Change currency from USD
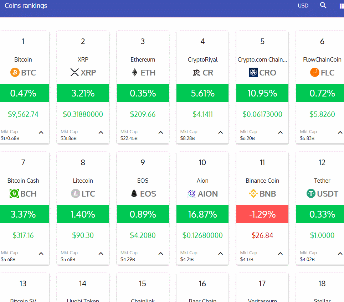Screen dimensions: 344x302 (303, 6)
